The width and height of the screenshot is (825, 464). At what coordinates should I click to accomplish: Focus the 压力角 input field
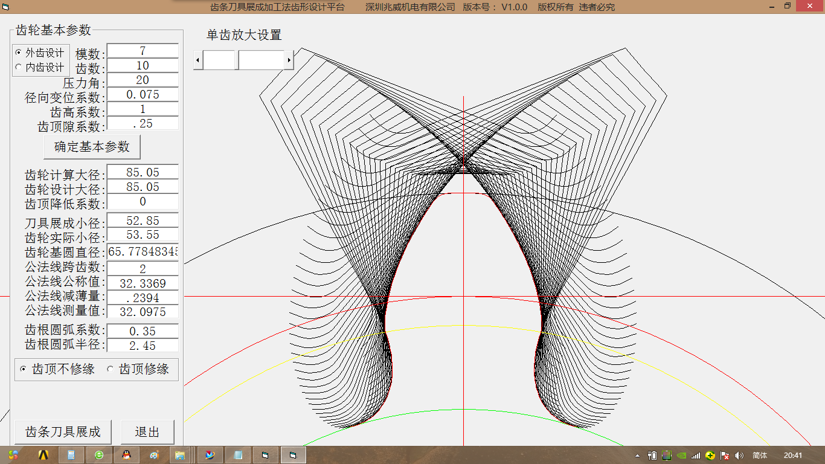point(143,80)
